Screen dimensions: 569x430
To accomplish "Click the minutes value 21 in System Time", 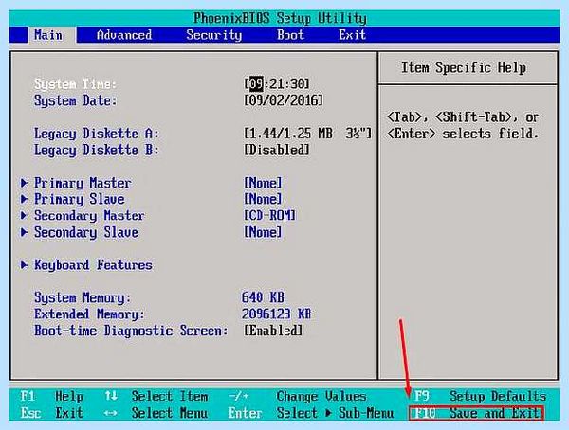I will click(x=277, y=83).
